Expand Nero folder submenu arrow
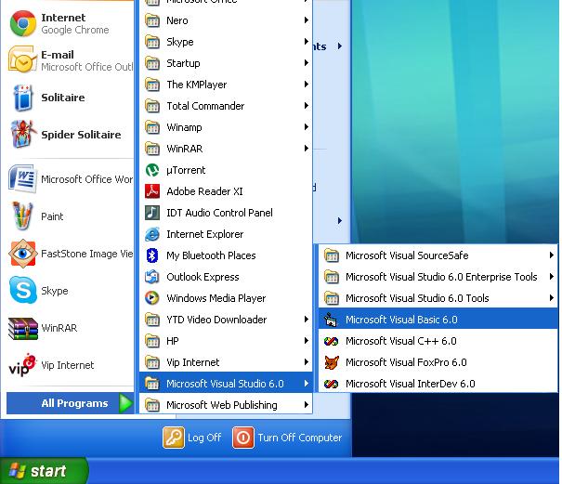 point(307,20)
